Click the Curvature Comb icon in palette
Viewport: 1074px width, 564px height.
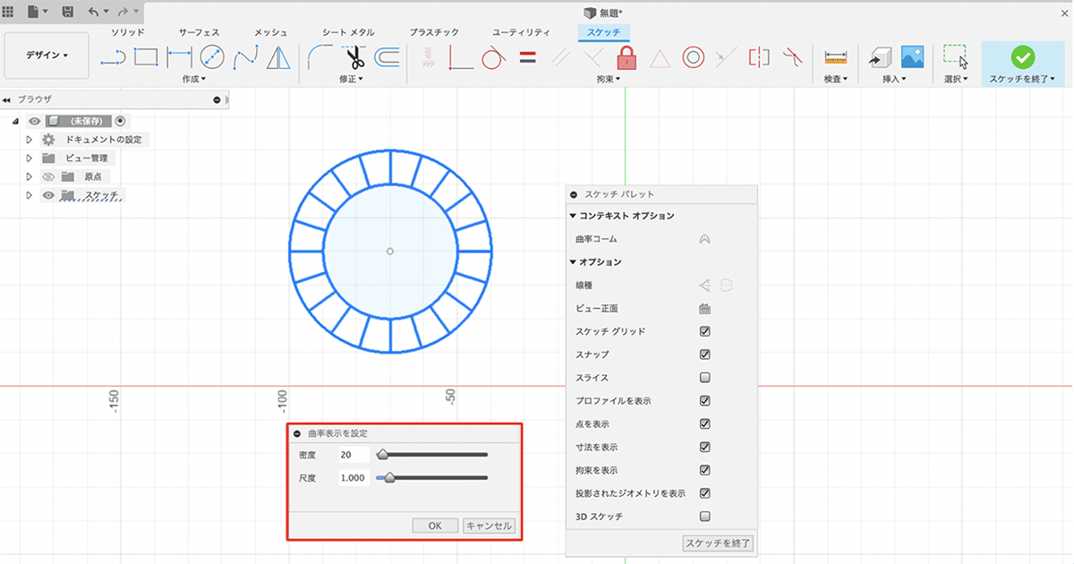tap(704, 239)
